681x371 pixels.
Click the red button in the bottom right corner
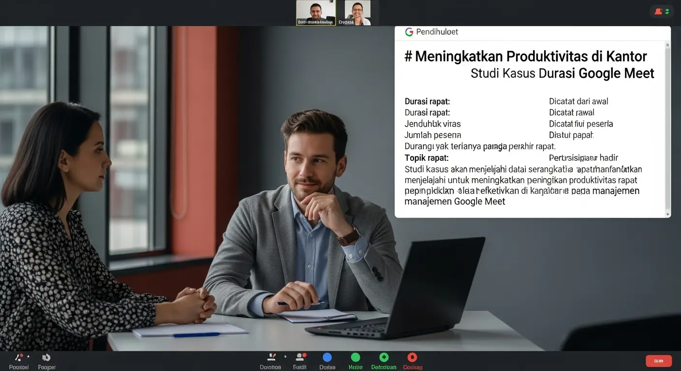658,360
